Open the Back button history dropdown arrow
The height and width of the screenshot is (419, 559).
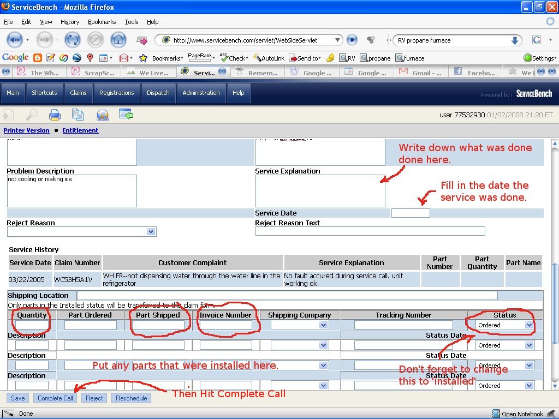coord(27,40)
